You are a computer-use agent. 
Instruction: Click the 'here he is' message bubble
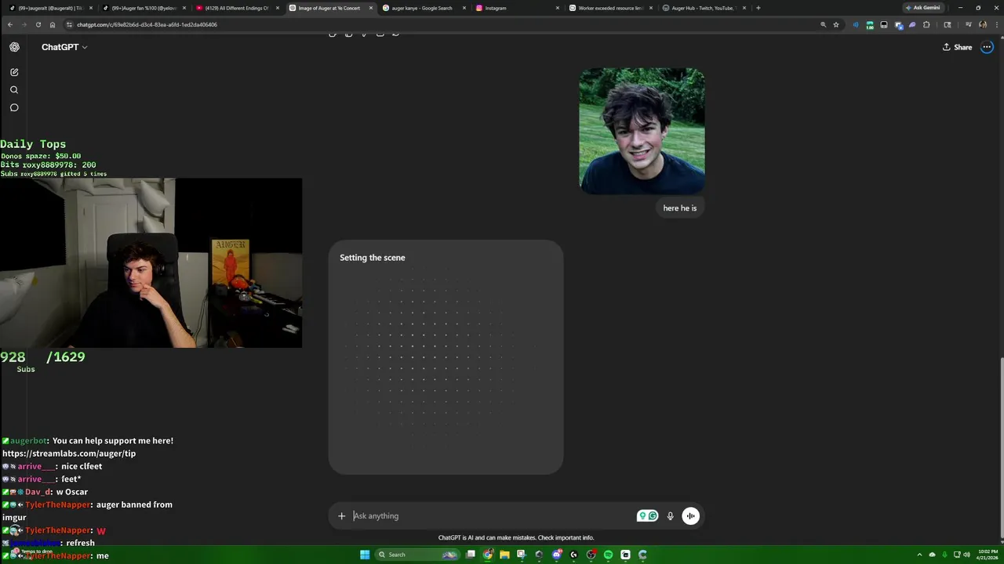(679, 208)
